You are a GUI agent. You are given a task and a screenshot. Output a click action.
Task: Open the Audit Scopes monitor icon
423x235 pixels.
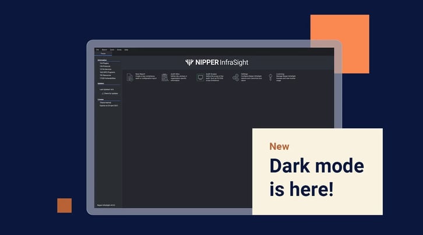click(200, 78)
